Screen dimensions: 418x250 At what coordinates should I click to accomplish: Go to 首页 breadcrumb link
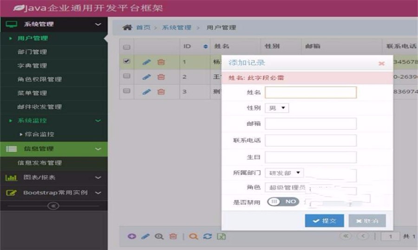coord(144,27)
